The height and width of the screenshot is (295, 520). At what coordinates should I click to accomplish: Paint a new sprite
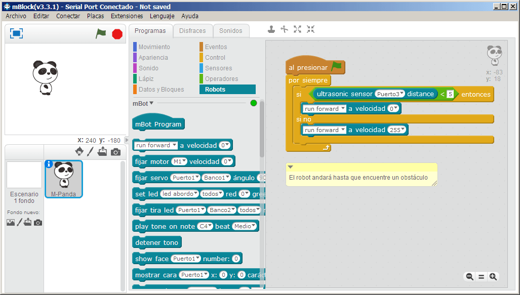pyautogui.click(x=90, y=151)
